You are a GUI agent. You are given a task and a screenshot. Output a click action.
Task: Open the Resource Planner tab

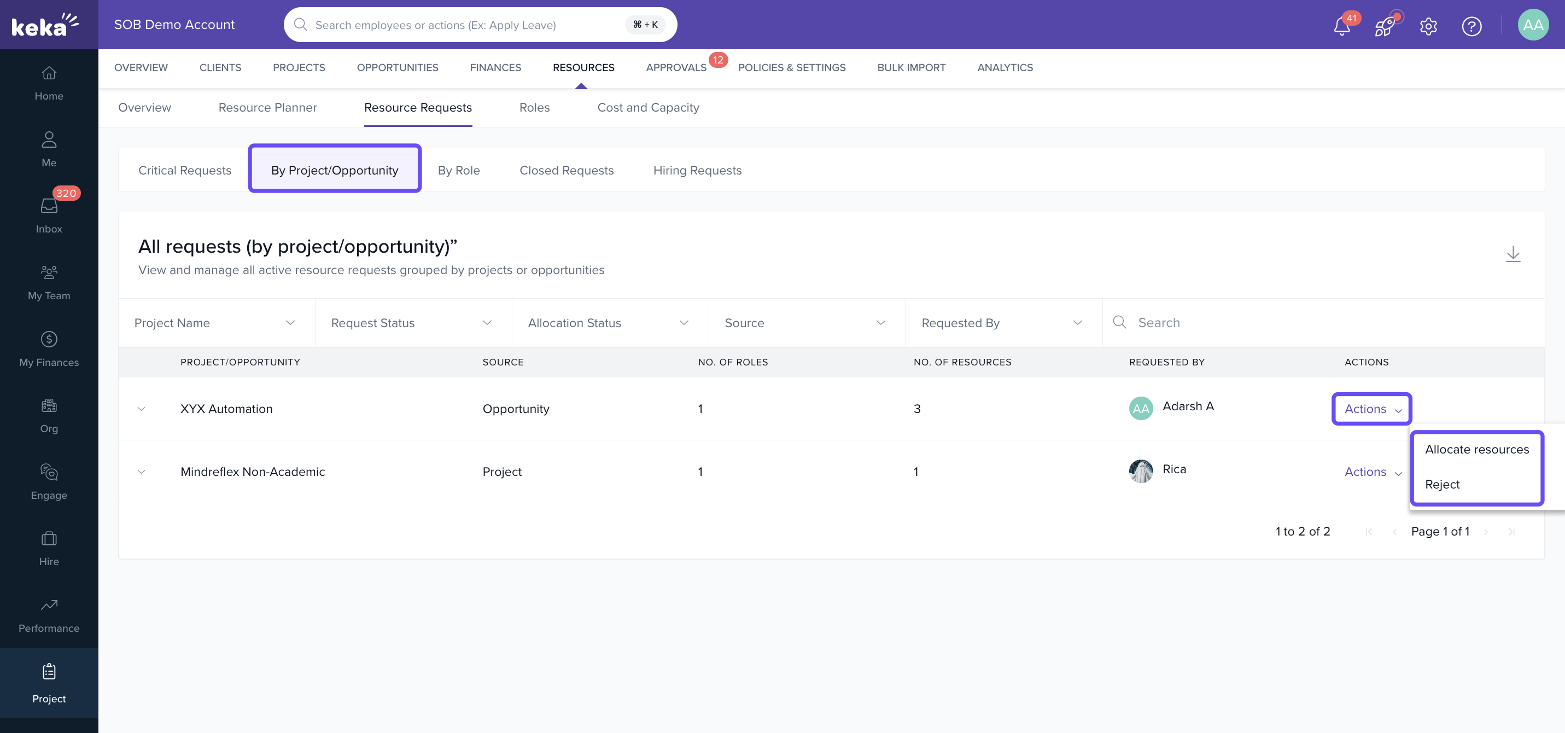[x=267, y=108]
